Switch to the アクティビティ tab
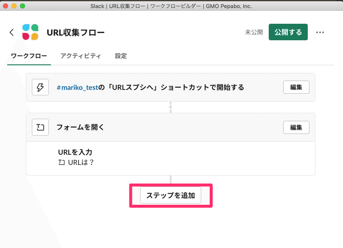The height and width of the screenshot is (248, 343). (81, 56)
